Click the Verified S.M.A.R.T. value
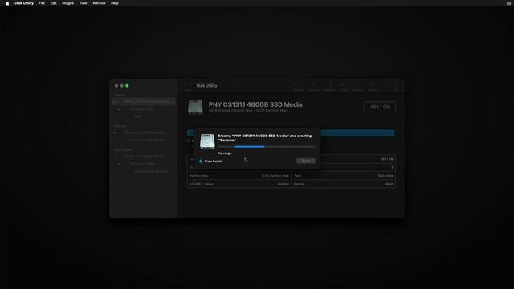 pyautogui.click(x=284, y=184)
